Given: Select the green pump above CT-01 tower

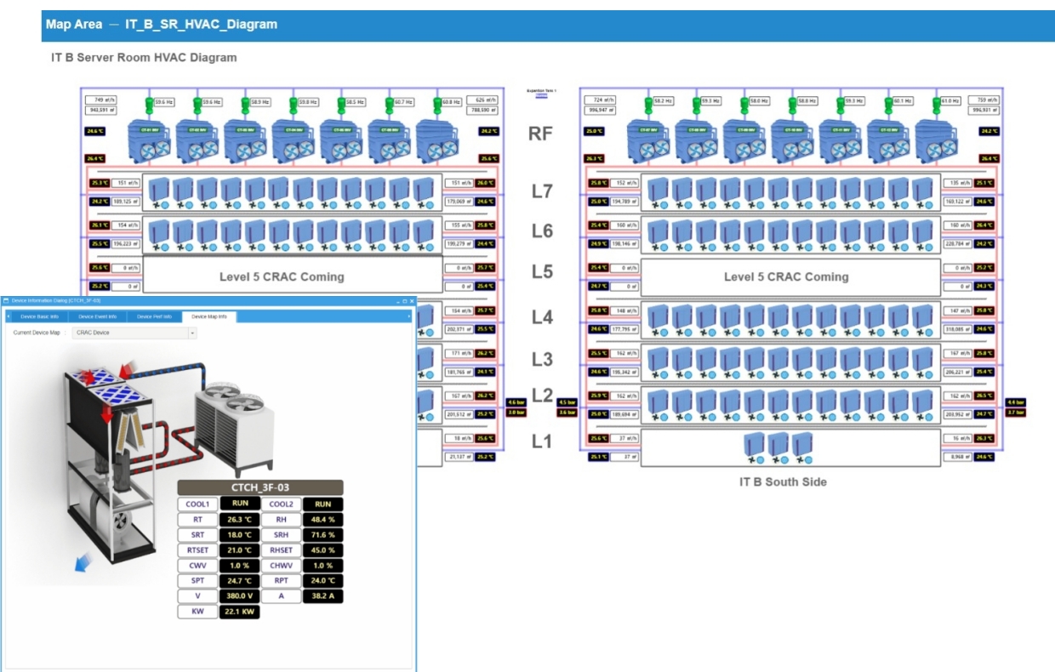Looking at the screenshot, I should [x=149, y=104].
